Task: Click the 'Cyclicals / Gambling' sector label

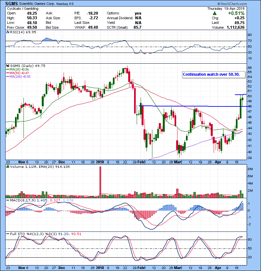Action: click(23, 8)
